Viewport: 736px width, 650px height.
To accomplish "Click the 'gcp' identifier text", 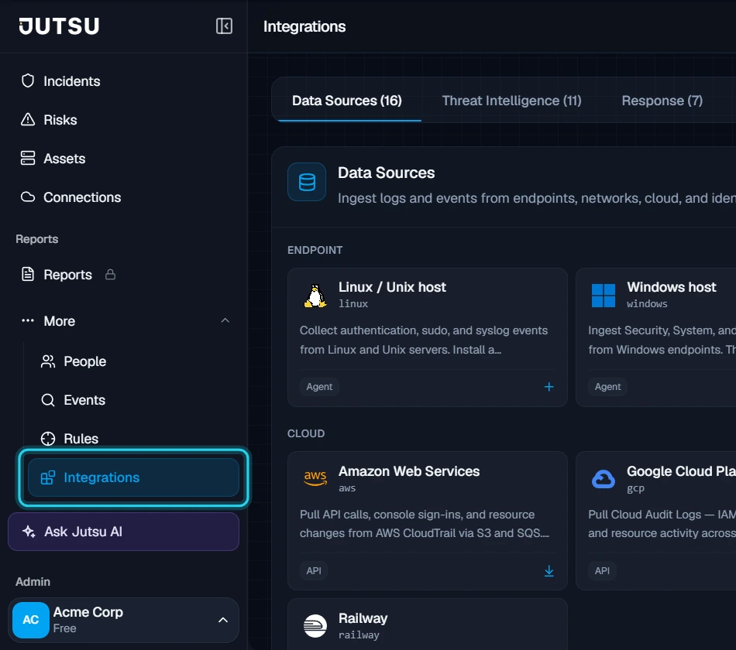I will point(635,488).
